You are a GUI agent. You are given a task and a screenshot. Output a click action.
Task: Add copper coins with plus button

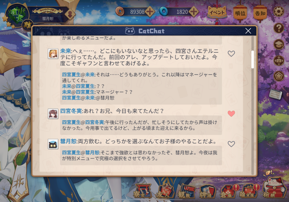pos(150,12)
